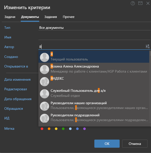
Task: Click the ЯНДЕКС group avatar icon
Action: coord(45,82)
